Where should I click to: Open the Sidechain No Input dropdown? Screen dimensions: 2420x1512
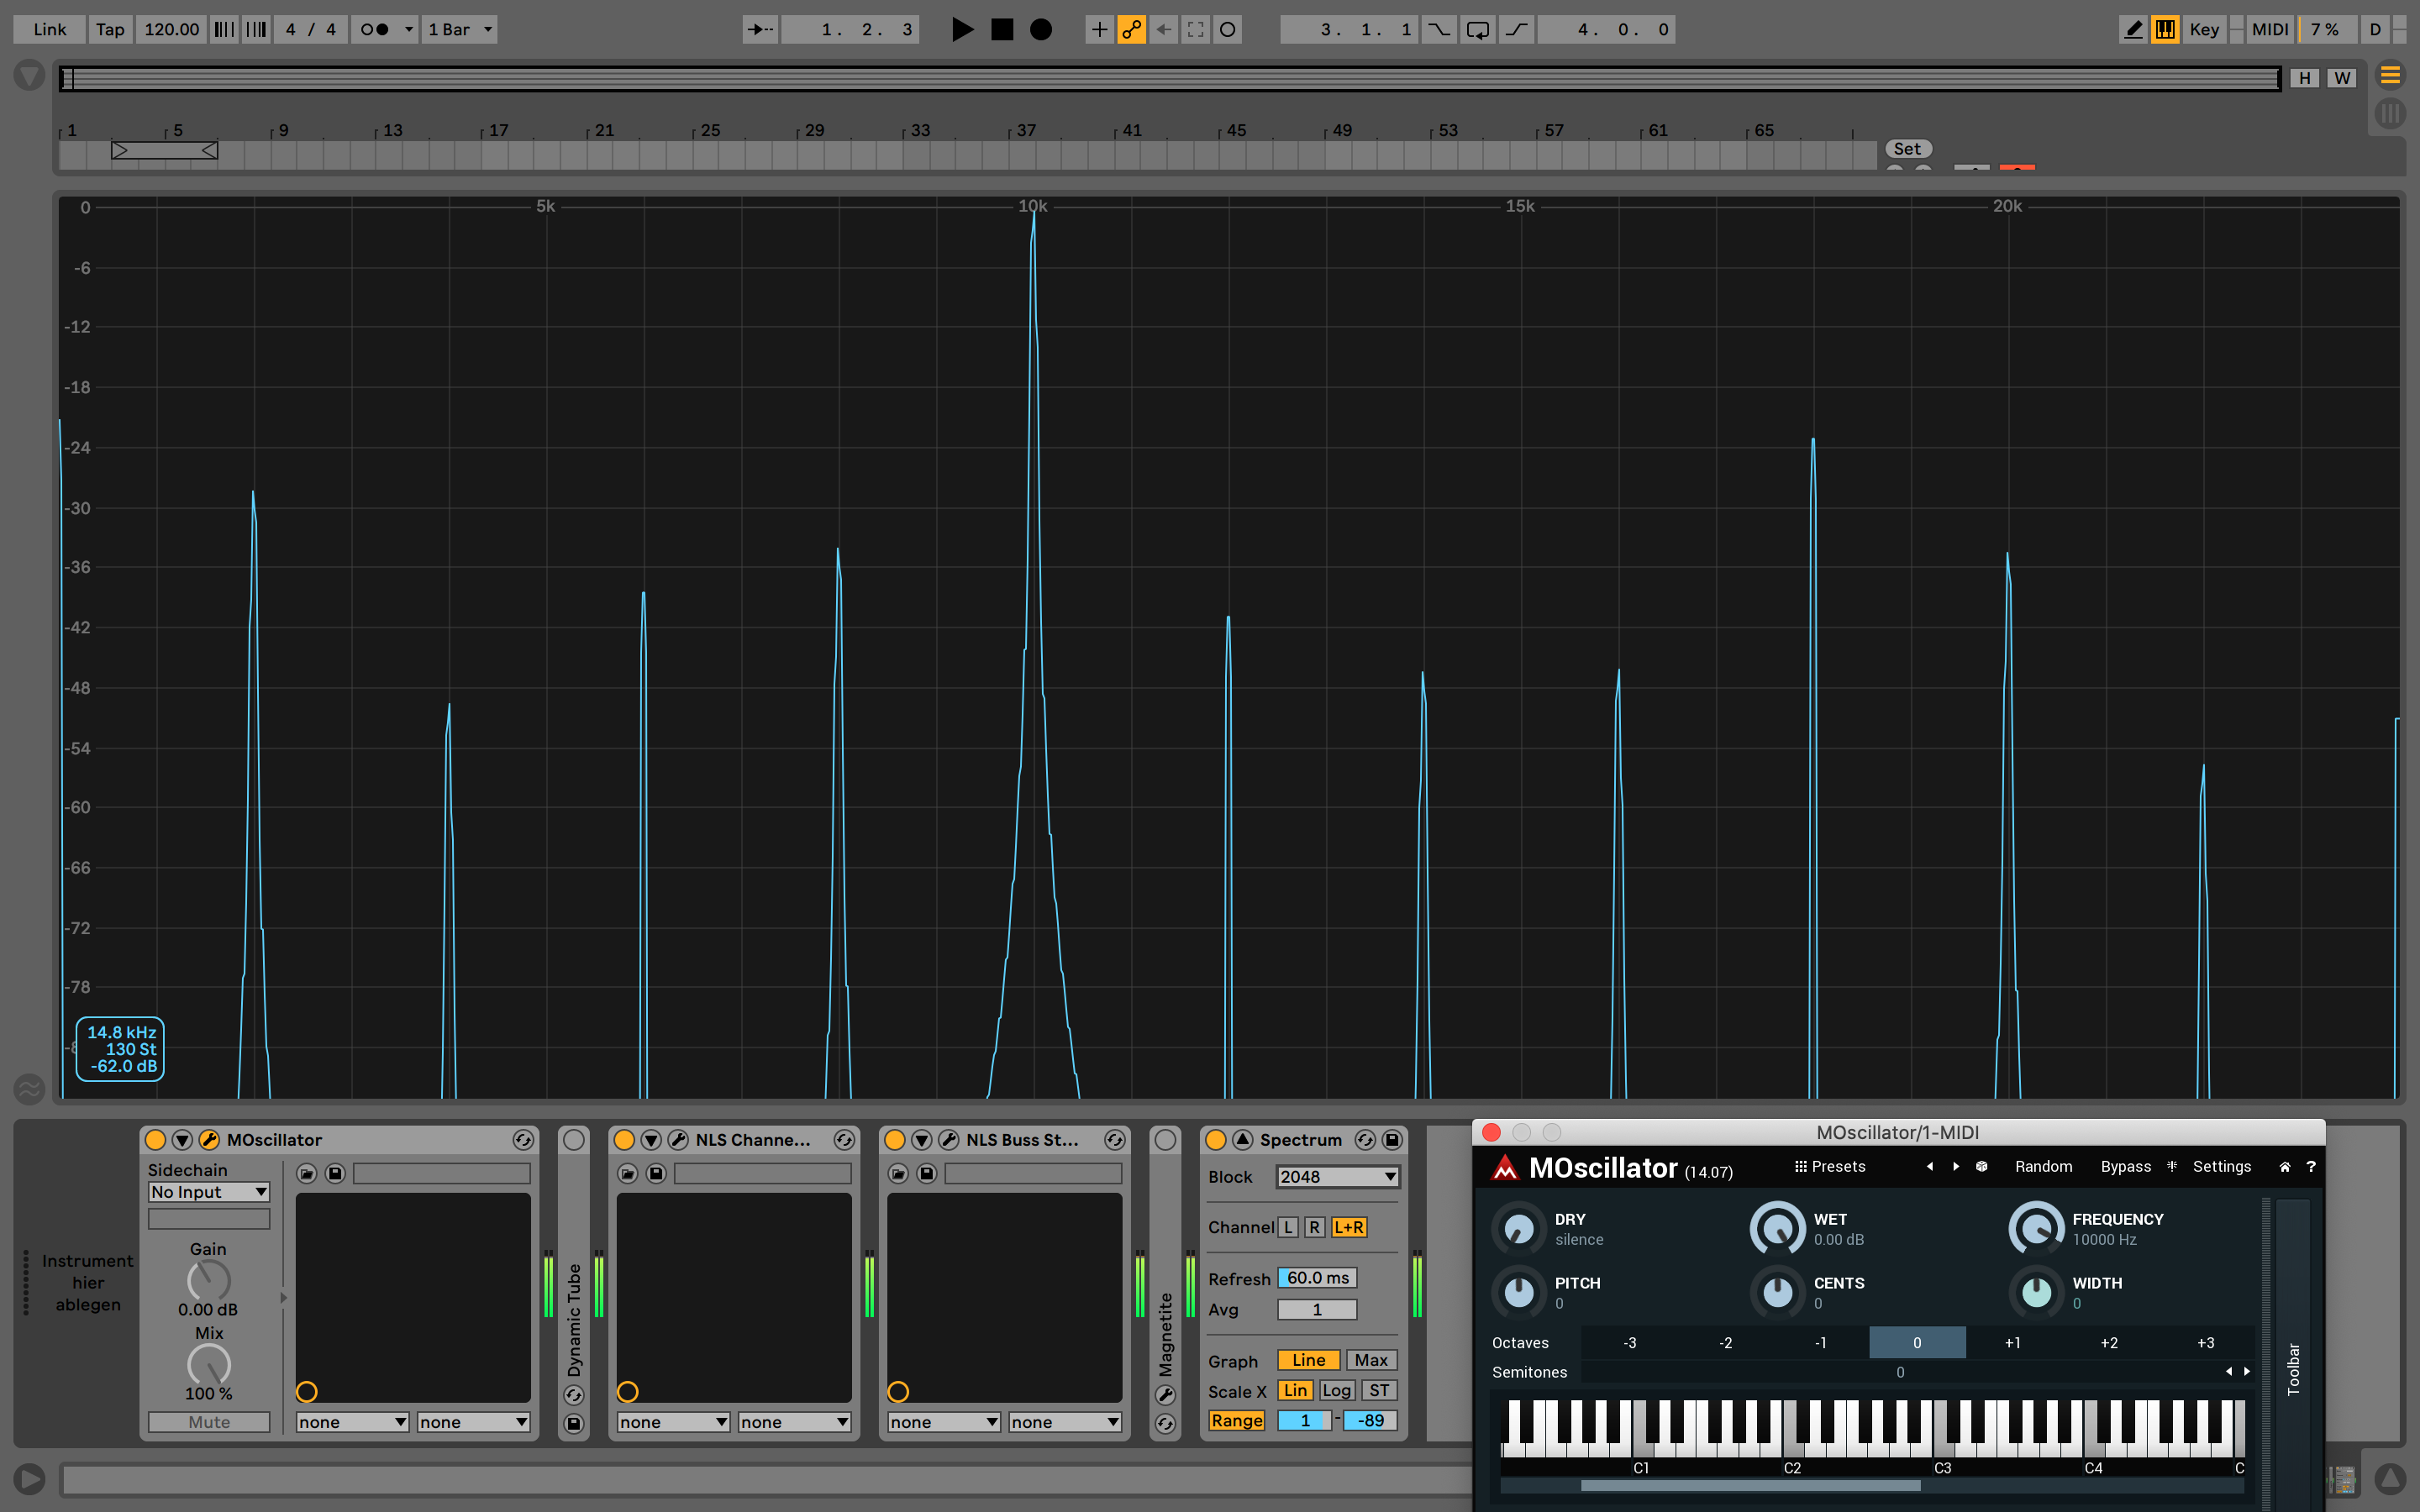208,1192
